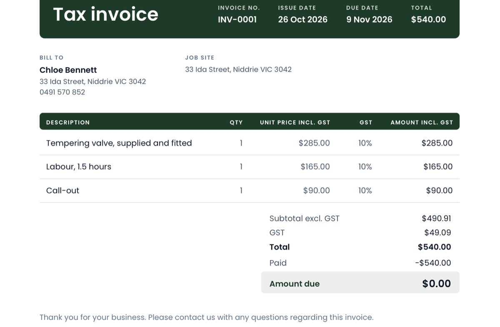500x327 pixels.
Task: Click amount $165.00 in Labour row
Action: coord(438,167)
